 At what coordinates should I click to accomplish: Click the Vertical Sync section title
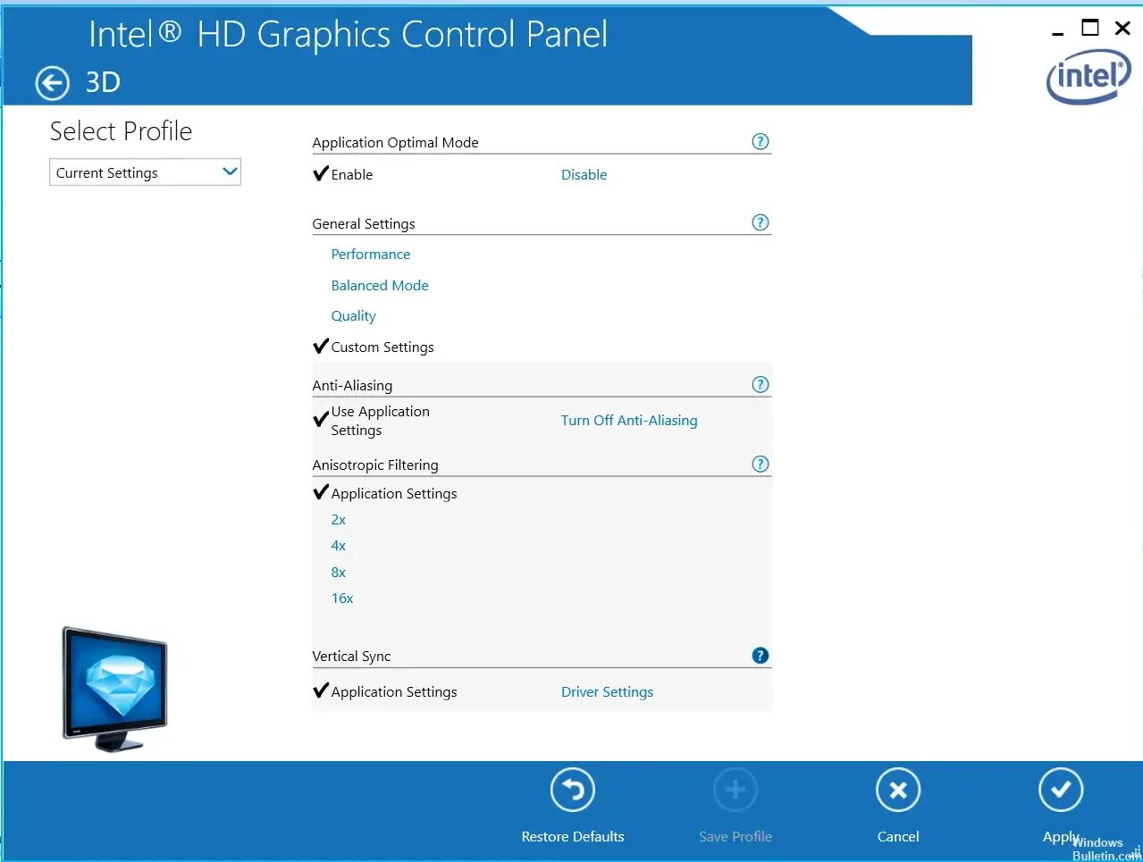pos(351,657)
